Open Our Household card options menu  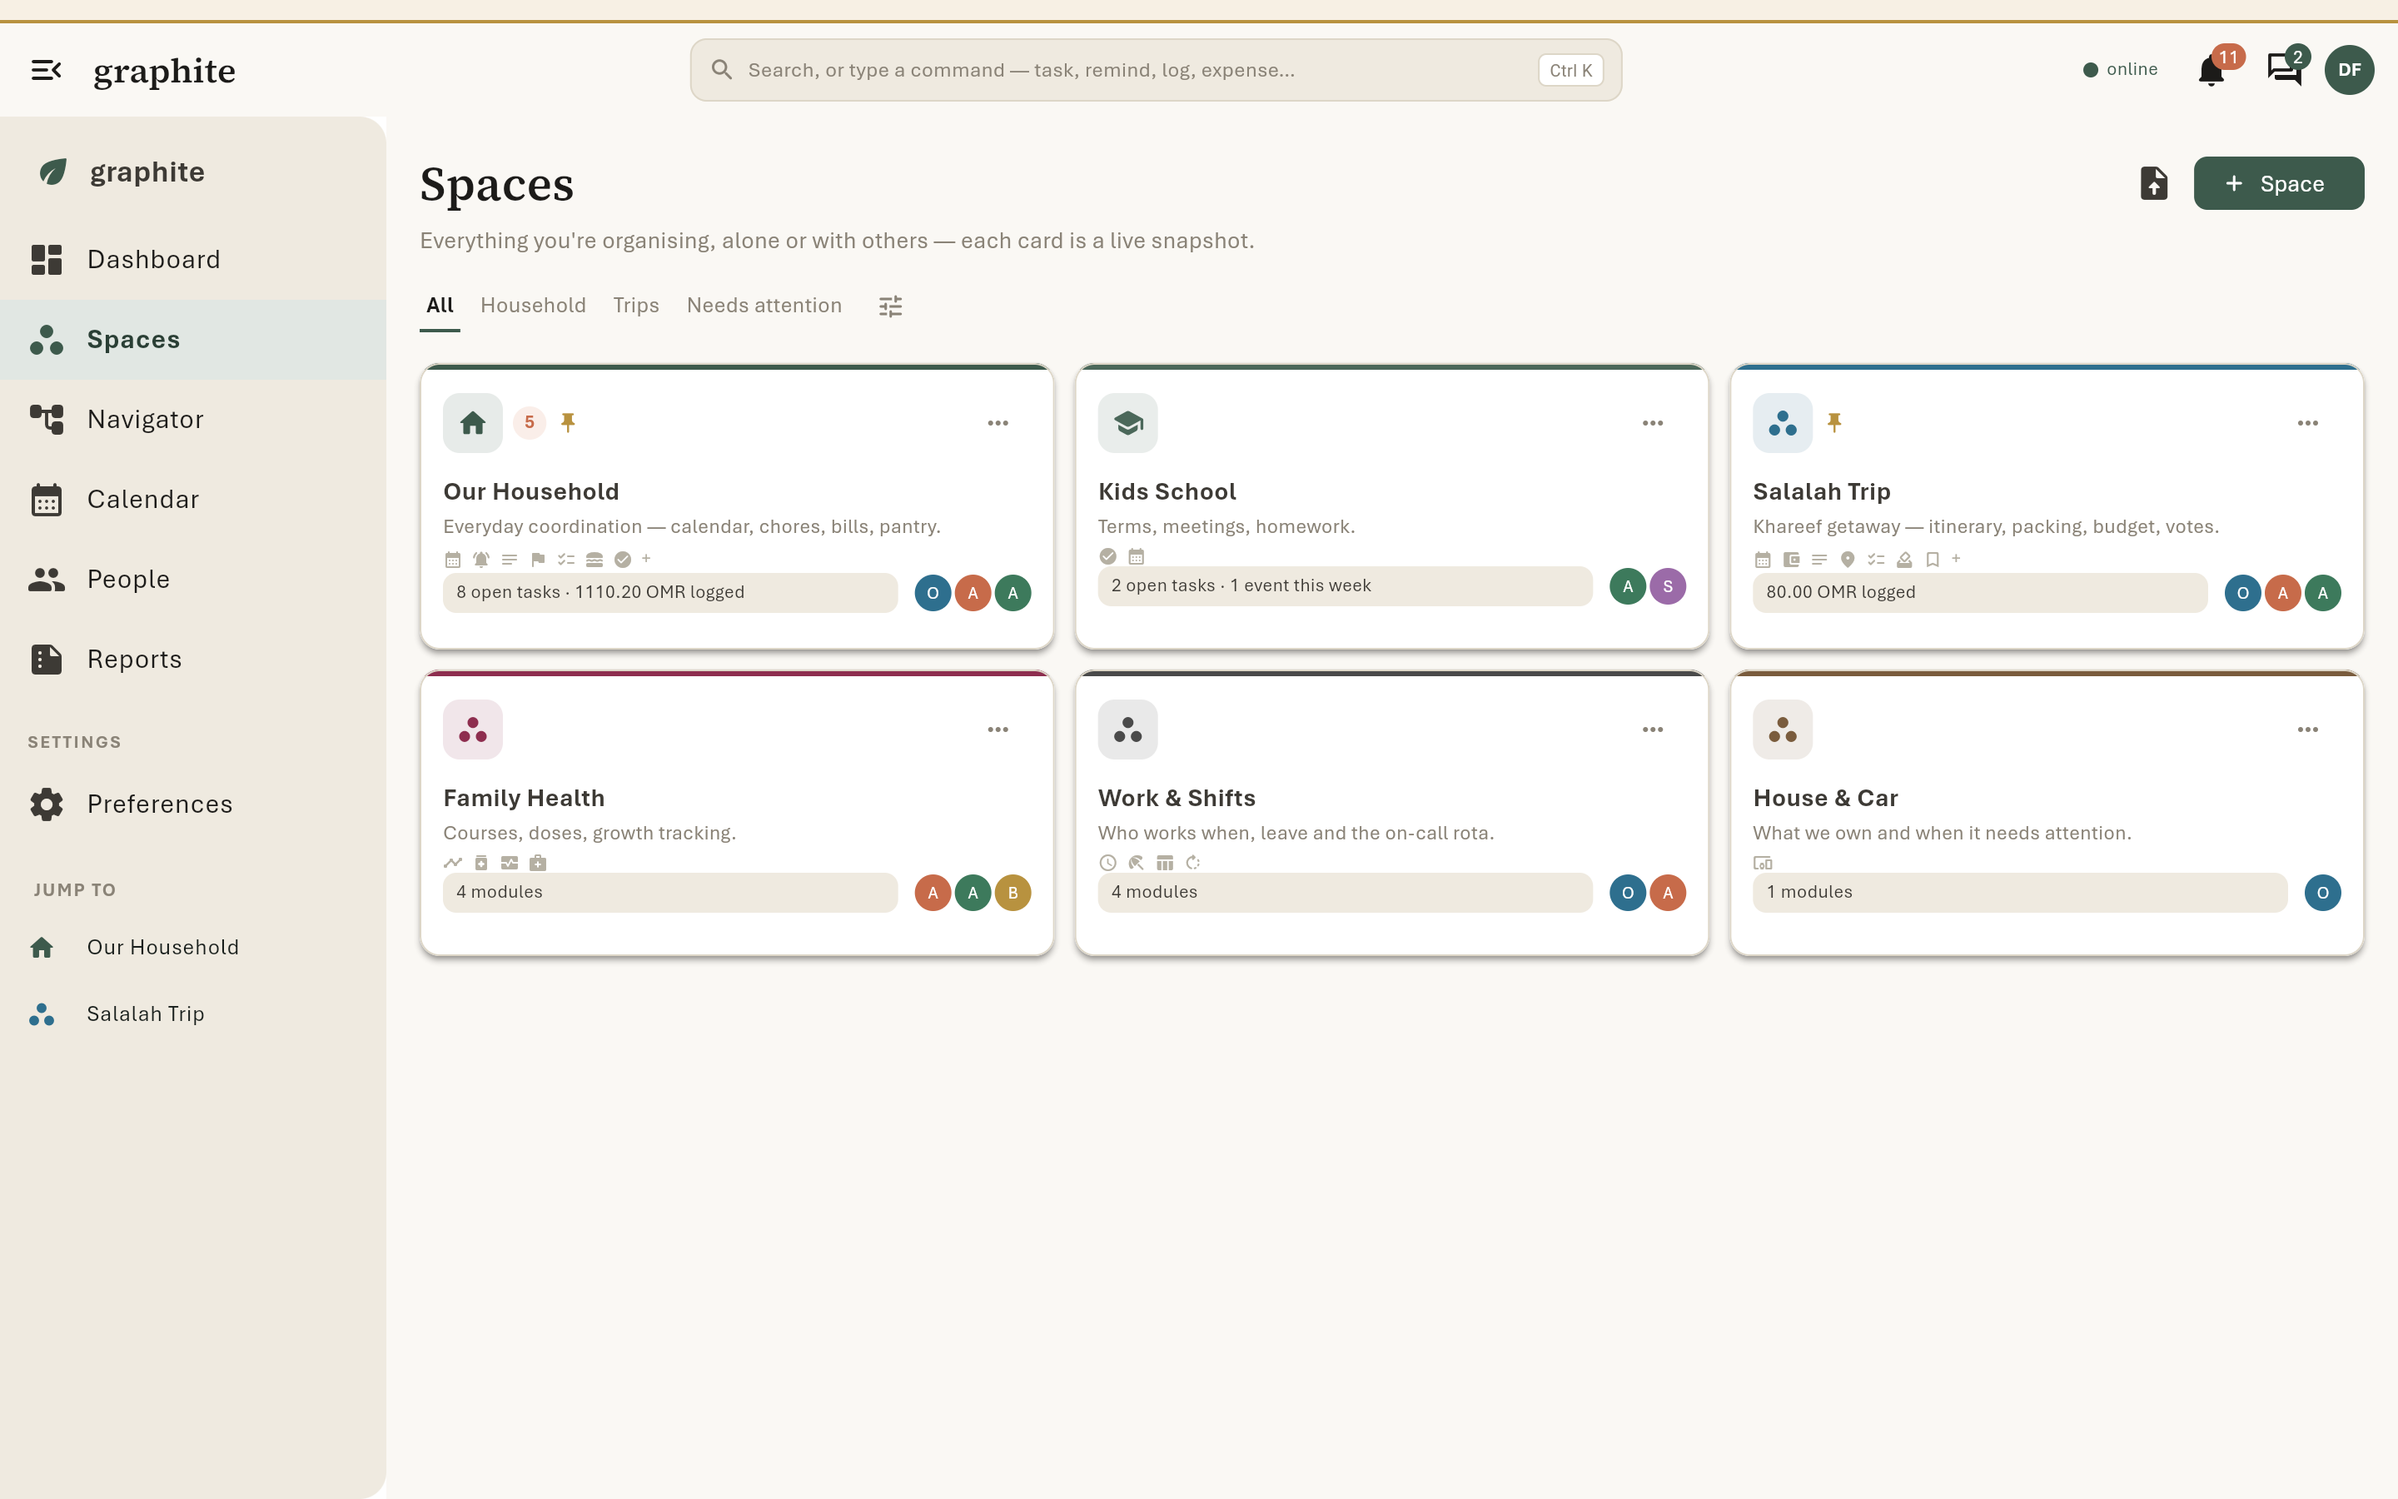[998, 423]
